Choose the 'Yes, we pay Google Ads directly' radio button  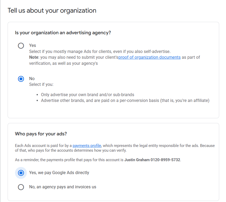coord(21,173)
